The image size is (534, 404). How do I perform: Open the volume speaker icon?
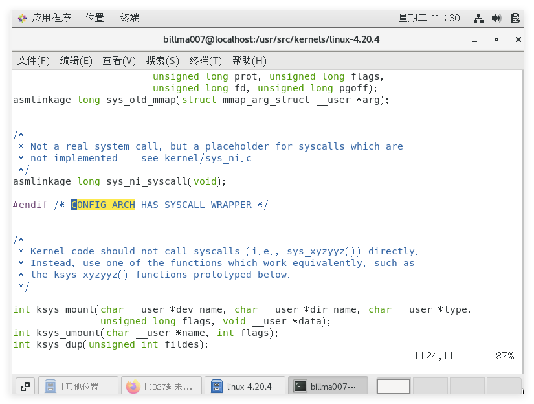[496, 18]
